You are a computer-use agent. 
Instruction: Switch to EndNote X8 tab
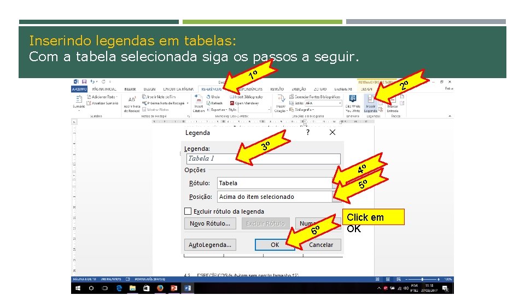pos(343,89)
